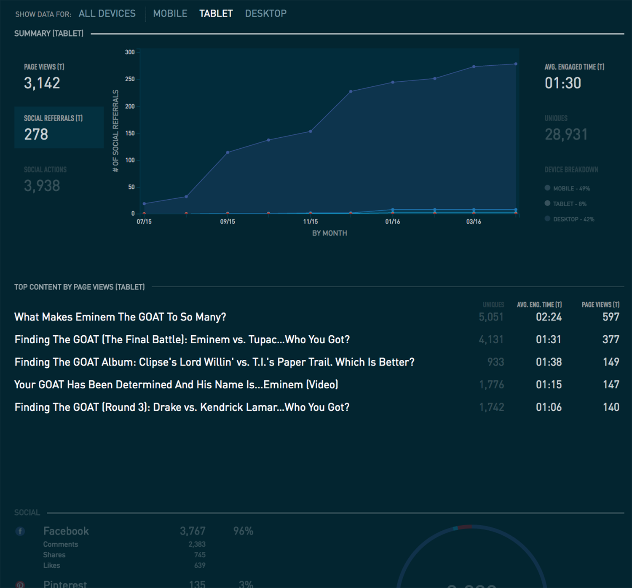Select the Facebook row label

66,531
